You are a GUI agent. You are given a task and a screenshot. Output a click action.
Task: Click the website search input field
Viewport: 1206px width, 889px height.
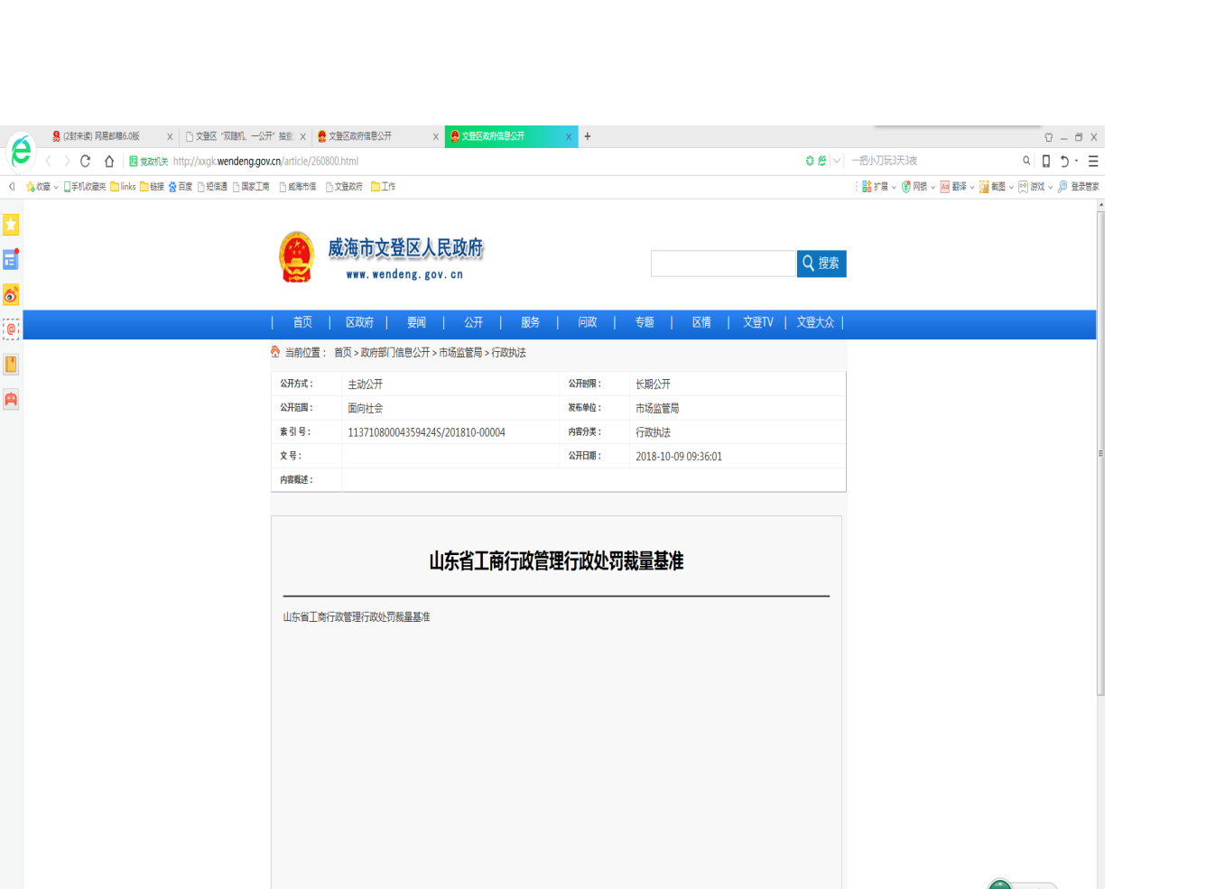(x=723, y=264)
